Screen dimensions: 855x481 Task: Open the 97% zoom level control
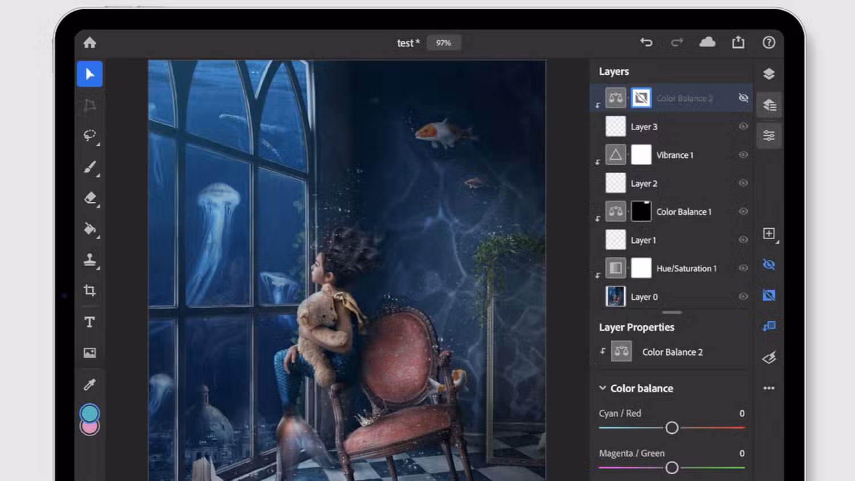point(443,43)
